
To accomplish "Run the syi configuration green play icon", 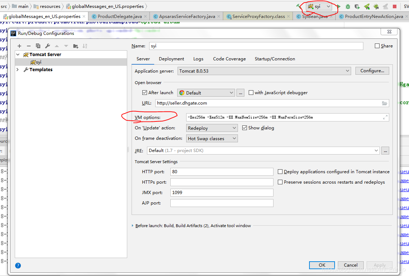I will [339, 6].
